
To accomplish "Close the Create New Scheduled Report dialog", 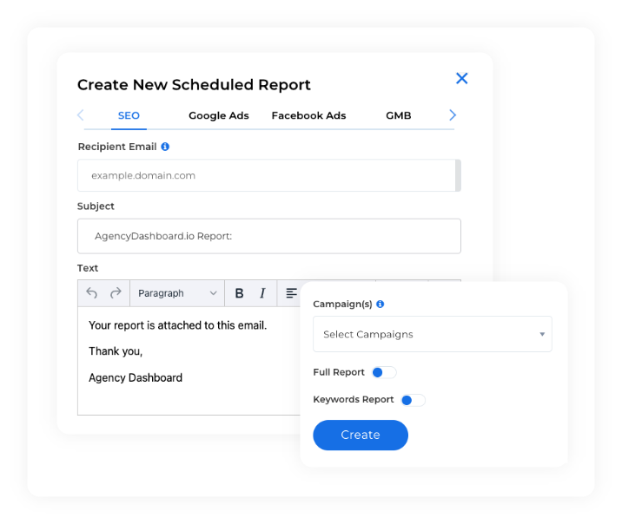I will 462,78.
